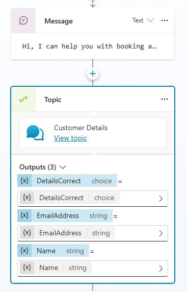Collapse the Outputs (3) section
Viewport: 187px width, 292px height.
pyautogui.click(x=63, y=167)
